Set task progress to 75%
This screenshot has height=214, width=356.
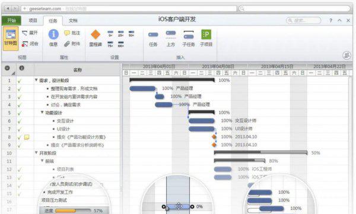(110, 44)
